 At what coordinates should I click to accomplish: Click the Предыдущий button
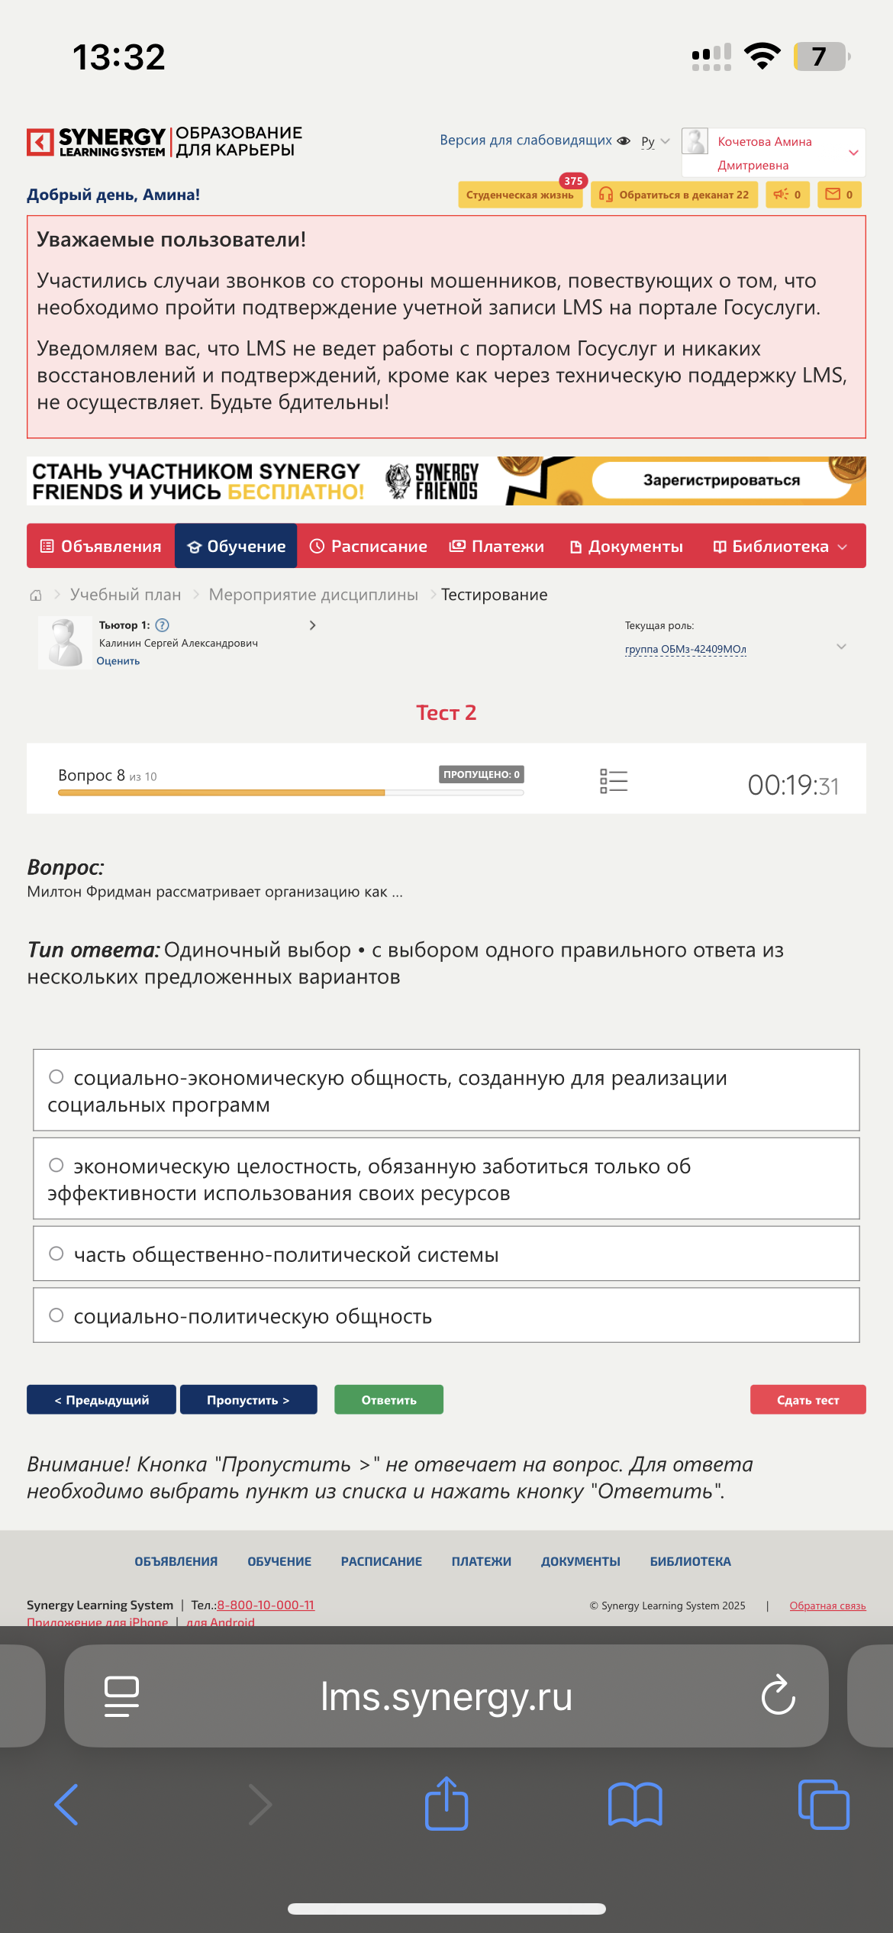point(102,1399)
